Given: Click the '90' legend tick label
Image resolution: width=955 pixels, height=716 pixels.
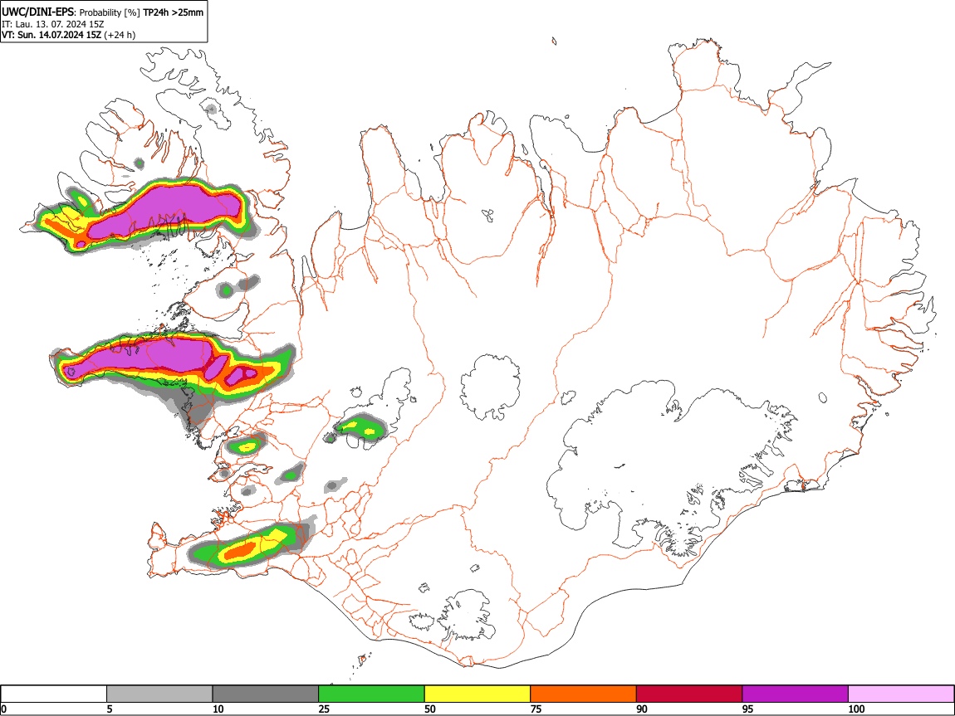Looking at the screenshot, I should click(642, 709).
